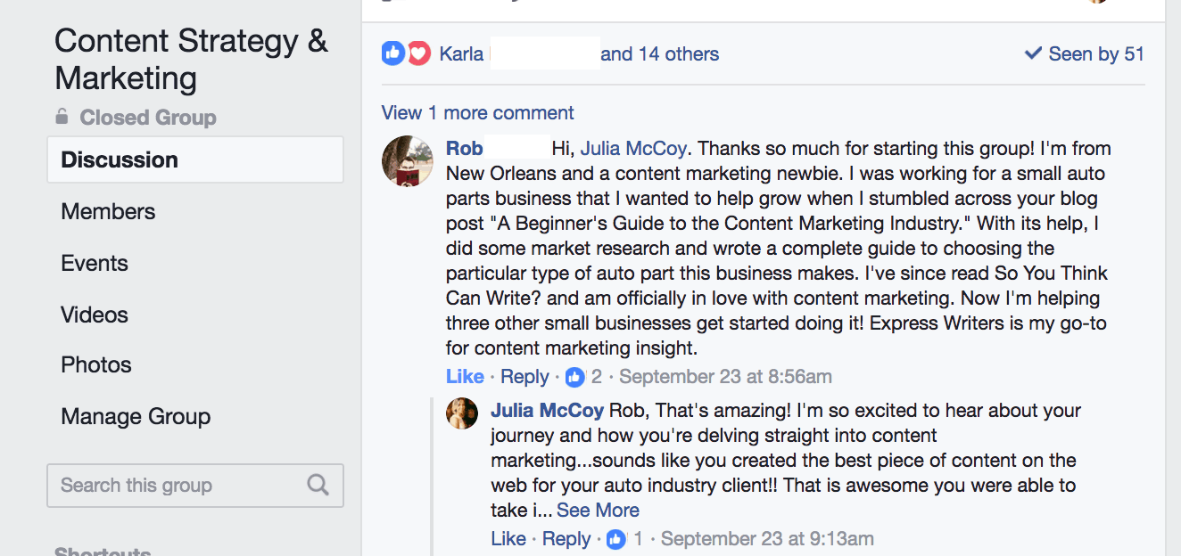Like Julia McCoy's reply
The height and width of the screenshot is (556, 1181).
point(508,539)
